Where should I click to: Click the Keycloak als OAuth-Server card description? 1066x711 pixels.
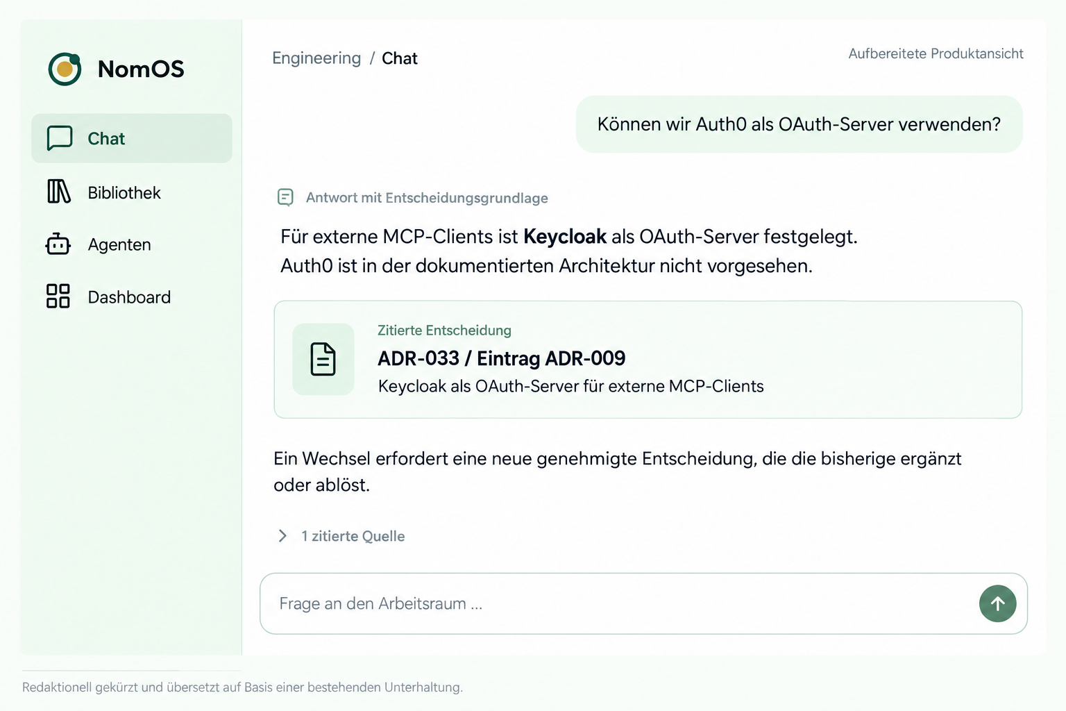[570, 386]
